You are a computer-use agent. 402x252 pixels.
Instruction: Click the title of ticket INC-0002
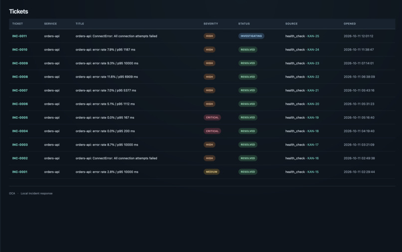(116, 158)
